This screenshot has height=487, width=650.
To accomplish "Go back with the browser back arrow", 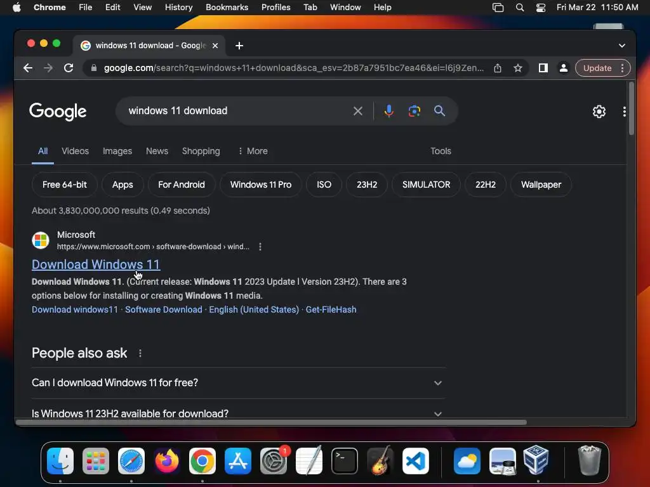I will coord(28,68).
